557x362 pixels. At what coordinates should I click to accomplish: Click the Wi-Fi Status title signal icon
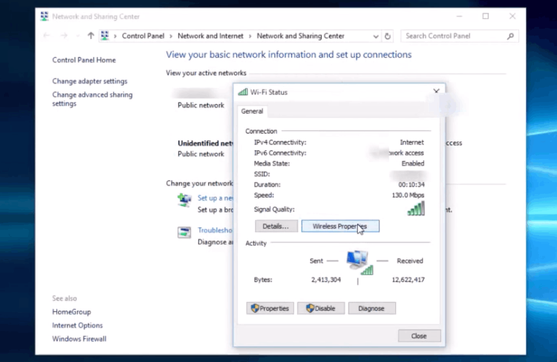tap(243, 92)
